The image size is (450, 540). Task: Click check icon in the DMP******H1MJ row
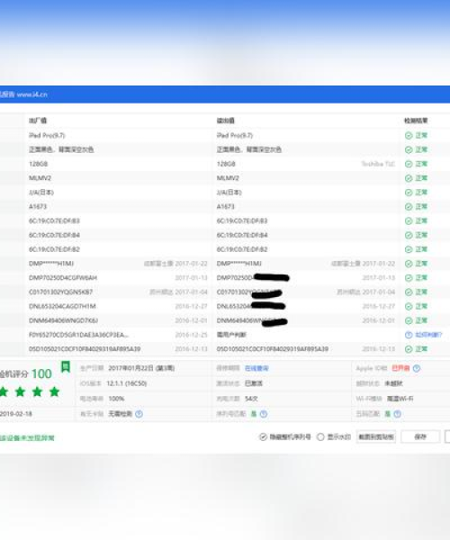409,264
